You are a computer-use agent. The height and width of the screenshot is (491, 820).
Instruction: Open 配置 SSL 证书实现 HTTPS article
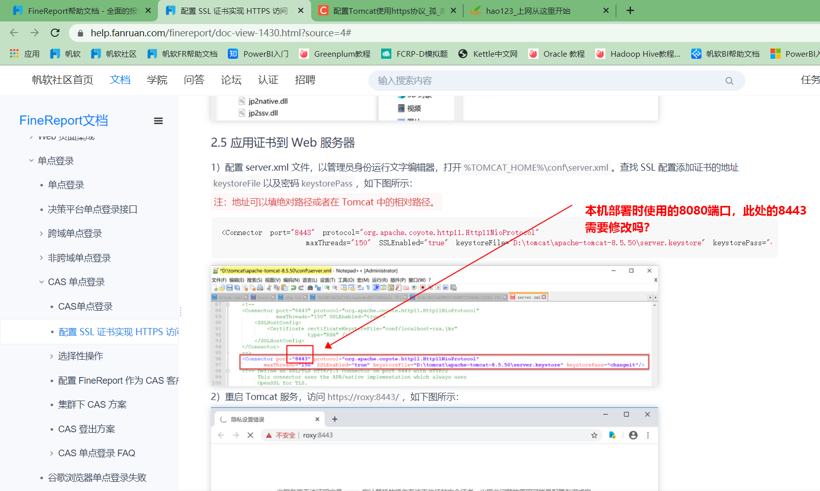point(119,332)
